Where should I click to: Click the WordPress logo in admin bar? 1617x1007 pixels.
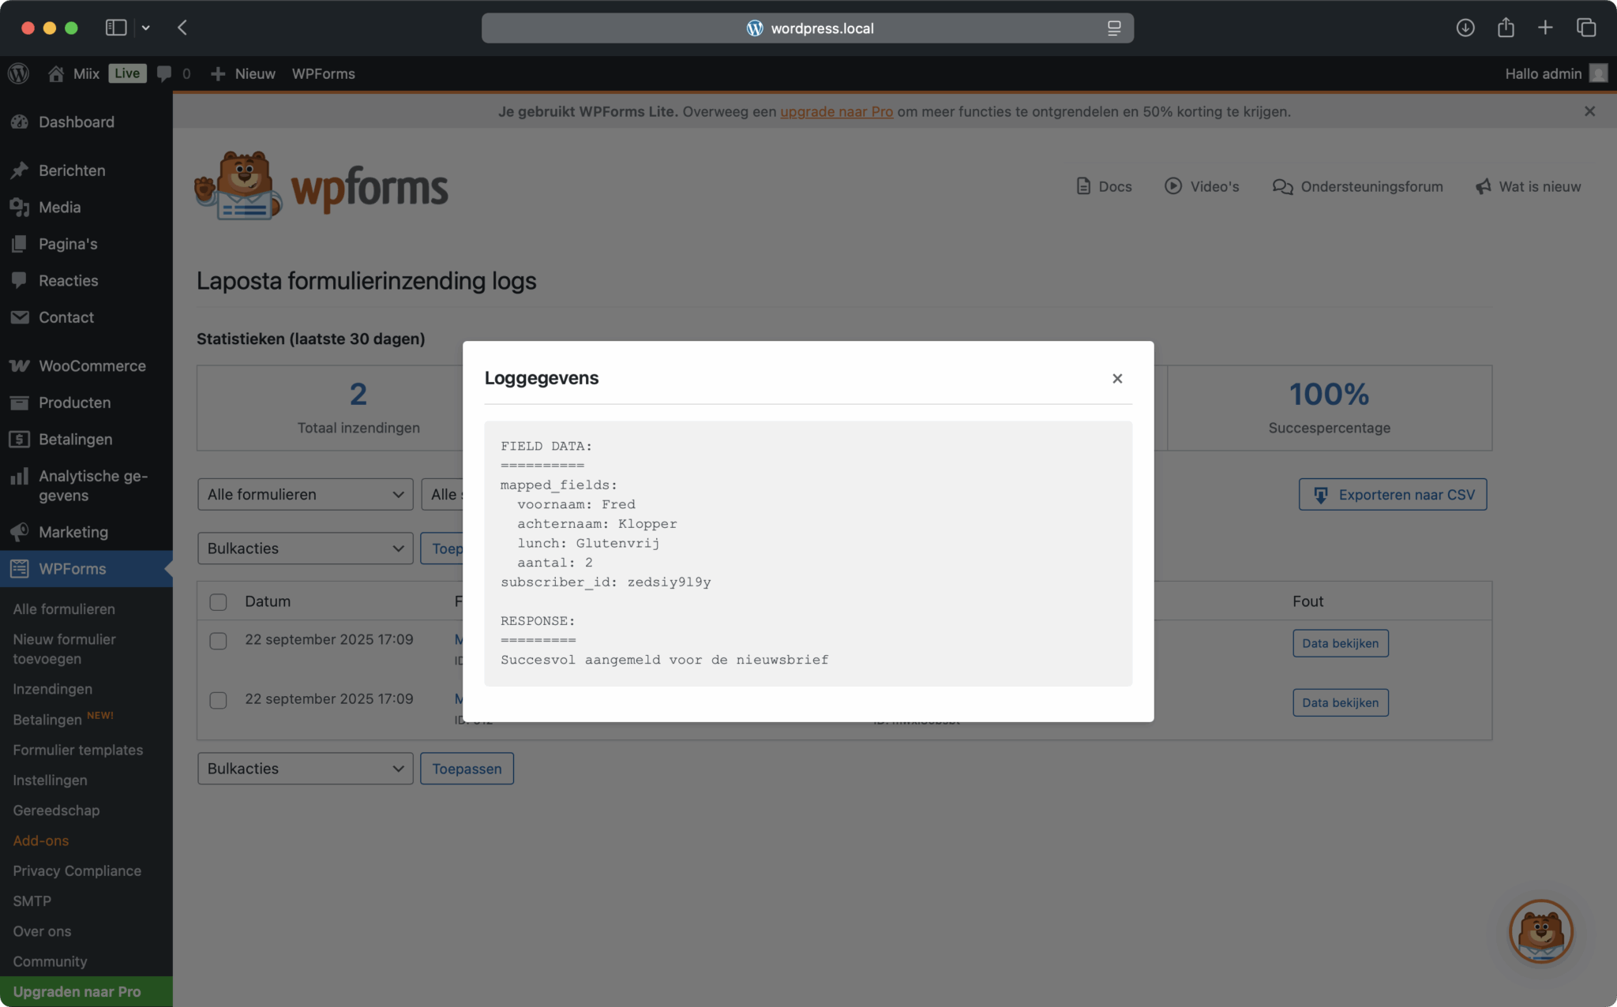click(x=18, y=73)
